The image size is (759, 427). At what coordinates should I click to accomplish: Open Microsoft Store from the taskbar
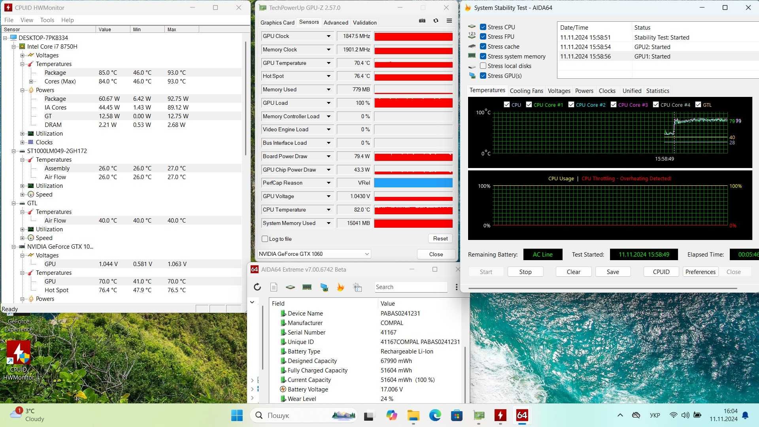pyautogui.click(x=457, y=415)
